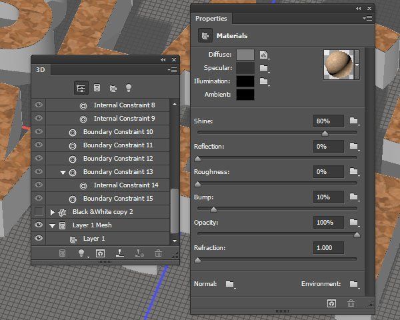
Task: Open Bump texture folder icon
Action: click(x=354, y=197)
